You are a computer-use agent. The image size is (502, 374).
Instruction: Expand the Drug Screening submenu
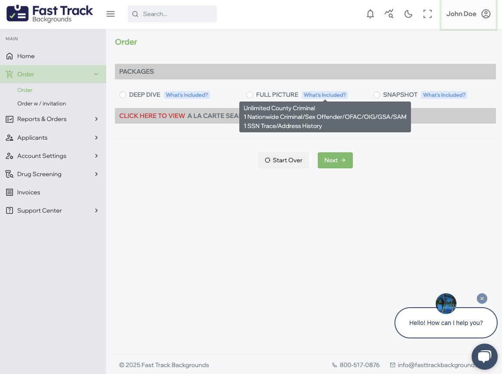[x=53, y=174]
